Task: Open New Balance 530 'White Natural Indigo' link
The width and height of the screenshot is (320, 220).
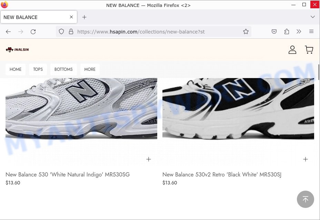Action: click(x=68, y=175)
